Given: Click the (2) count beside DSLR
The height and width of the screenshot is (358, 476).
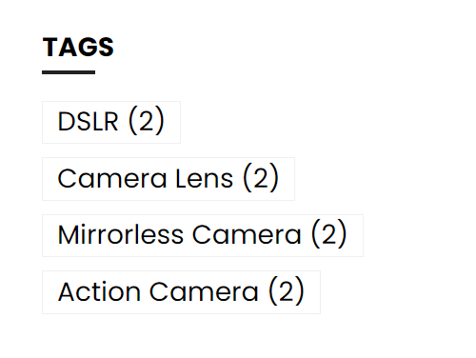Looking at the screenshot, I should 147,121.
